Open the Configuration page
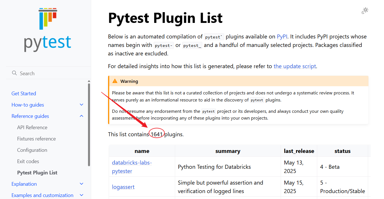The image size is (384, 199). 32,150
